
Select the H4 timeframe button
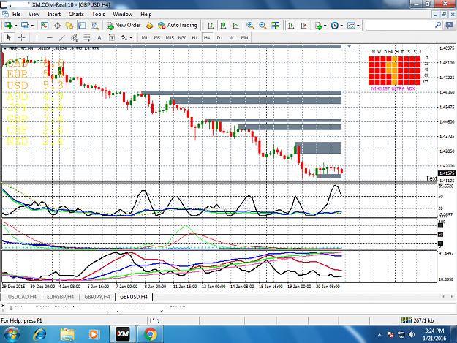[x=207, y=37]
